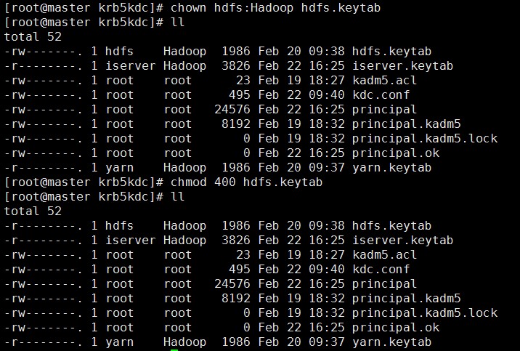Click principal.kadm5 in the second listing
520x351 pixels.
pyautogui.click(x=406, y=298)
